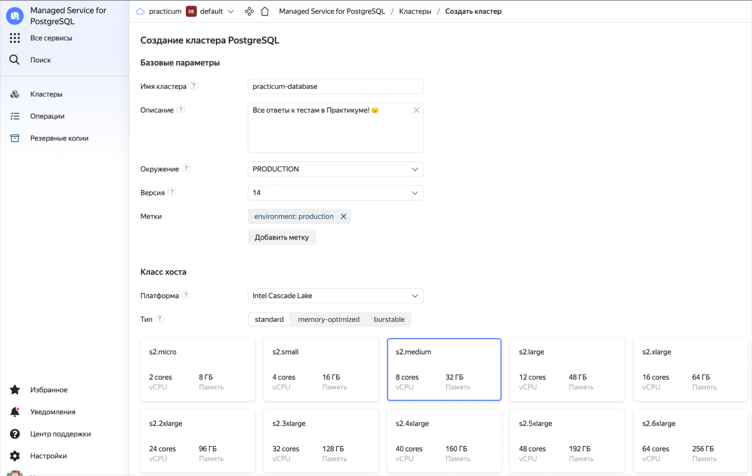Screen dimensions: 752x476
Task: Click the Support center question icon
Action: click(x=15, y=434)
